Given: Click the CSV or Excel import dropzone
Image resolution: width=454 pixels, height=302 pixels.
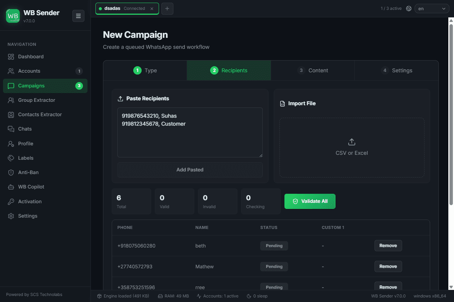Looking at the screenshot, I should [x=352, y=148].
